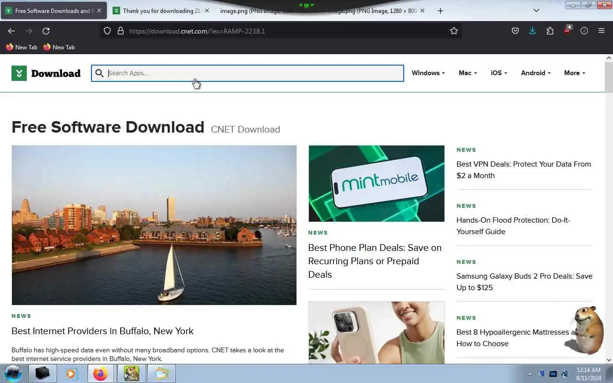This screenshot has width=613, height=383.
Task: Open the extensions puzzle icon
Action: point(550,31)
